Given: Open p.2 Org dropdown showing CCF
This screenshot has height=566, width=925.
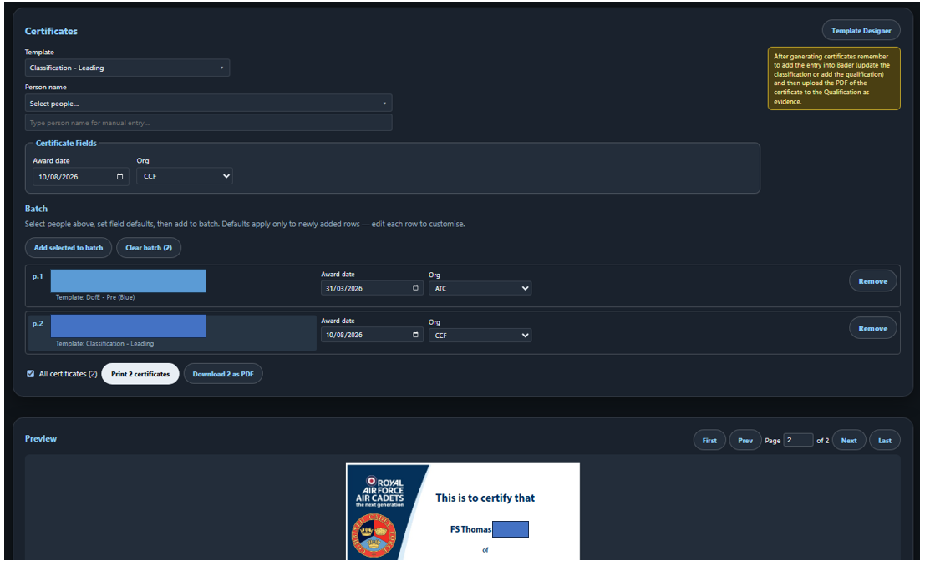Looking at the screenshot, I should point(480,336).
